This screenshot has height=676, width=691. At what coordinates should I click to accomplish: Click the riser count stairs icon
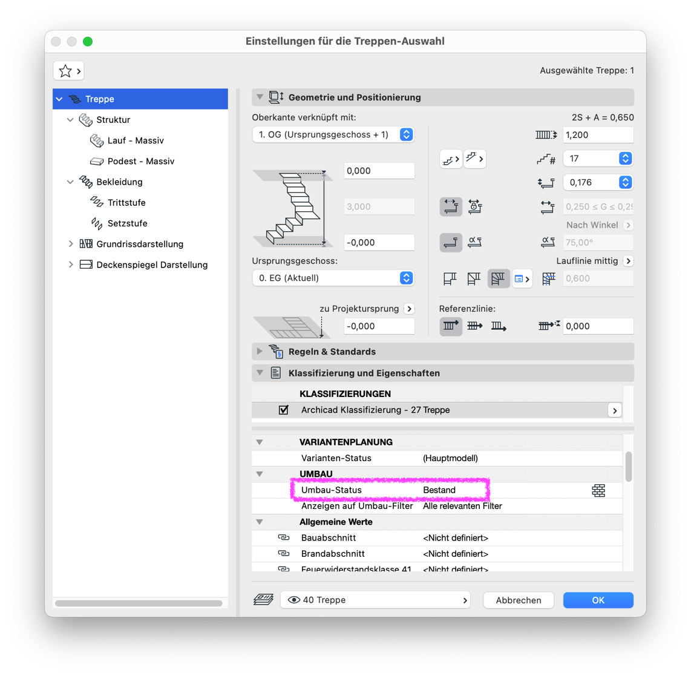pos(546,159)
